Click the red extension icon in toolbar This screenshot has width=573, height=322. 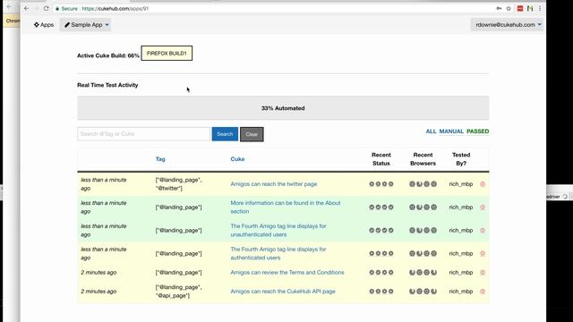[520, 8]
